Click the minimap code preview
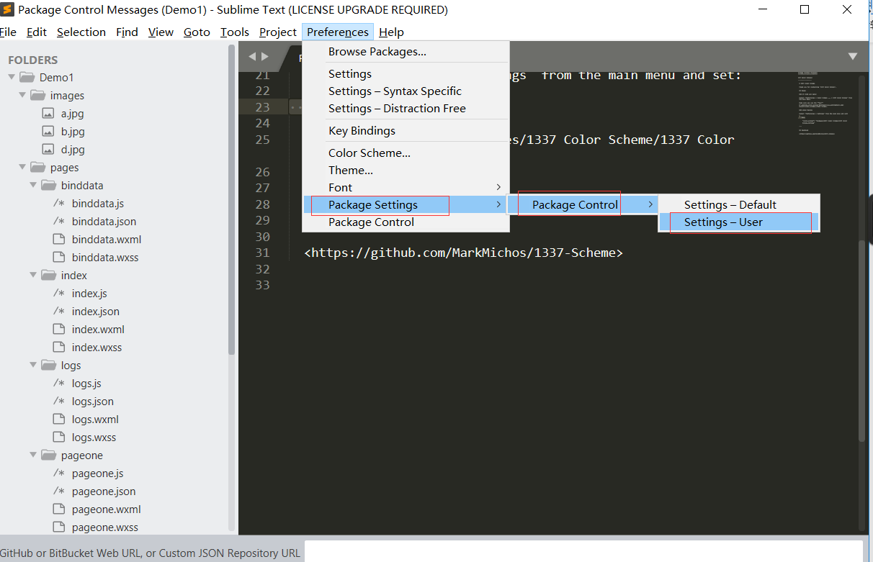 coord(824,104)
